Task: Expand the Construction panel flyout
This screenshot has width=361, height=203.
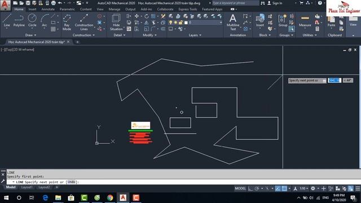Action: click(83, 35)
